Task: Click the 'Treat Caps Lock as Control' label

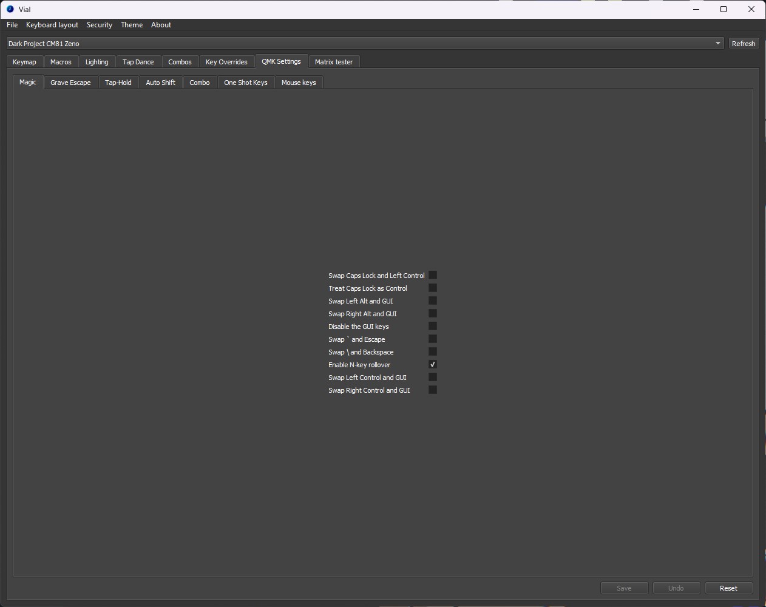Action: [368, 288]
